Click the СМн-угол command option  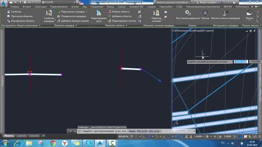154,131
